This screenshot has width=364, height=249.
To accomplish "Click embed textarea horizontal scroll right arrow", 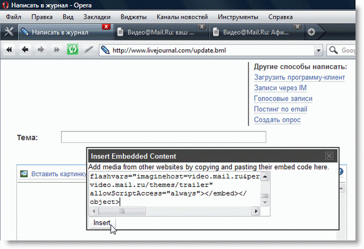I will coord(256,211).
